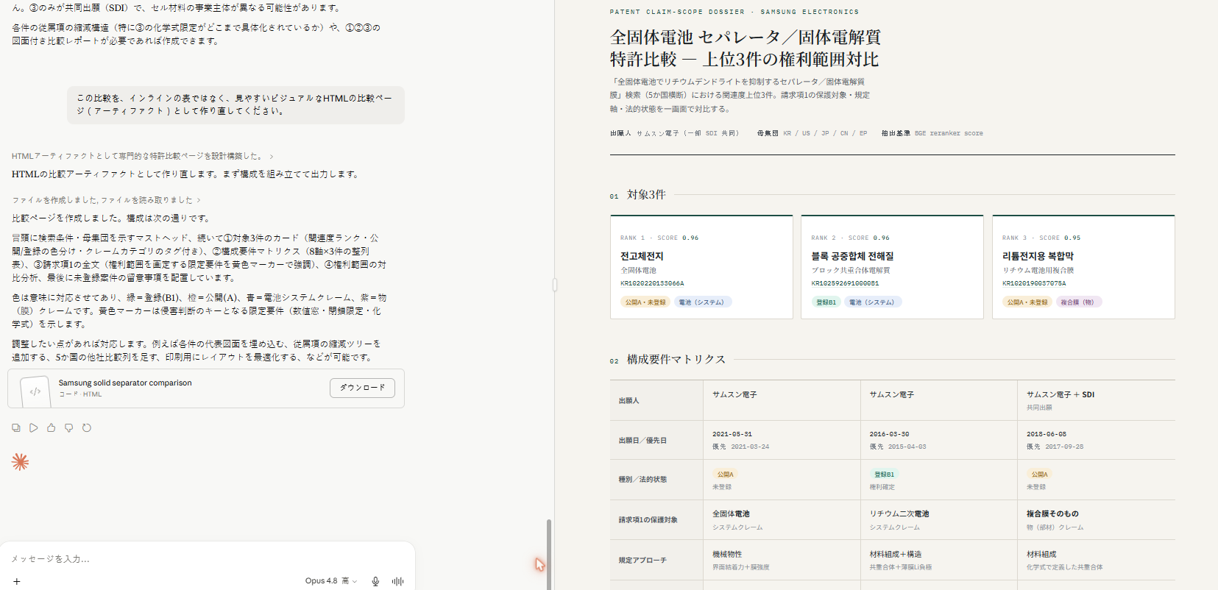Viewport: 1218px width, 590px height.
Task: Click the '構成要件マトリクス' section heading
Action: click(676, 360)
